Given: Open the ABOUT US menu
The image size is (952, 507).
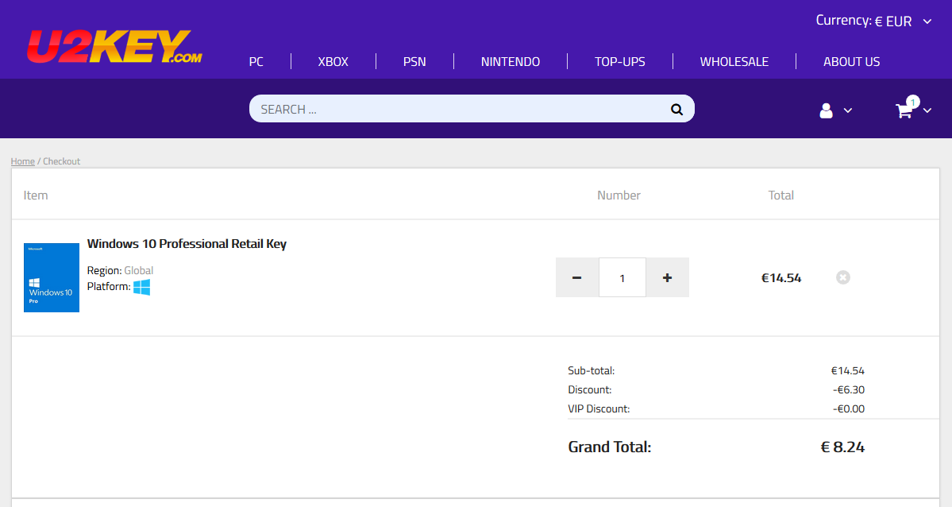Looking at the screenshot, I should 851,61.
